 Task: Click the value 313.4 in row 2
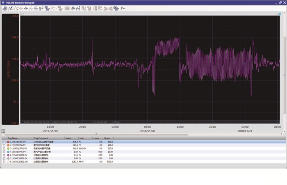[75, 145]
